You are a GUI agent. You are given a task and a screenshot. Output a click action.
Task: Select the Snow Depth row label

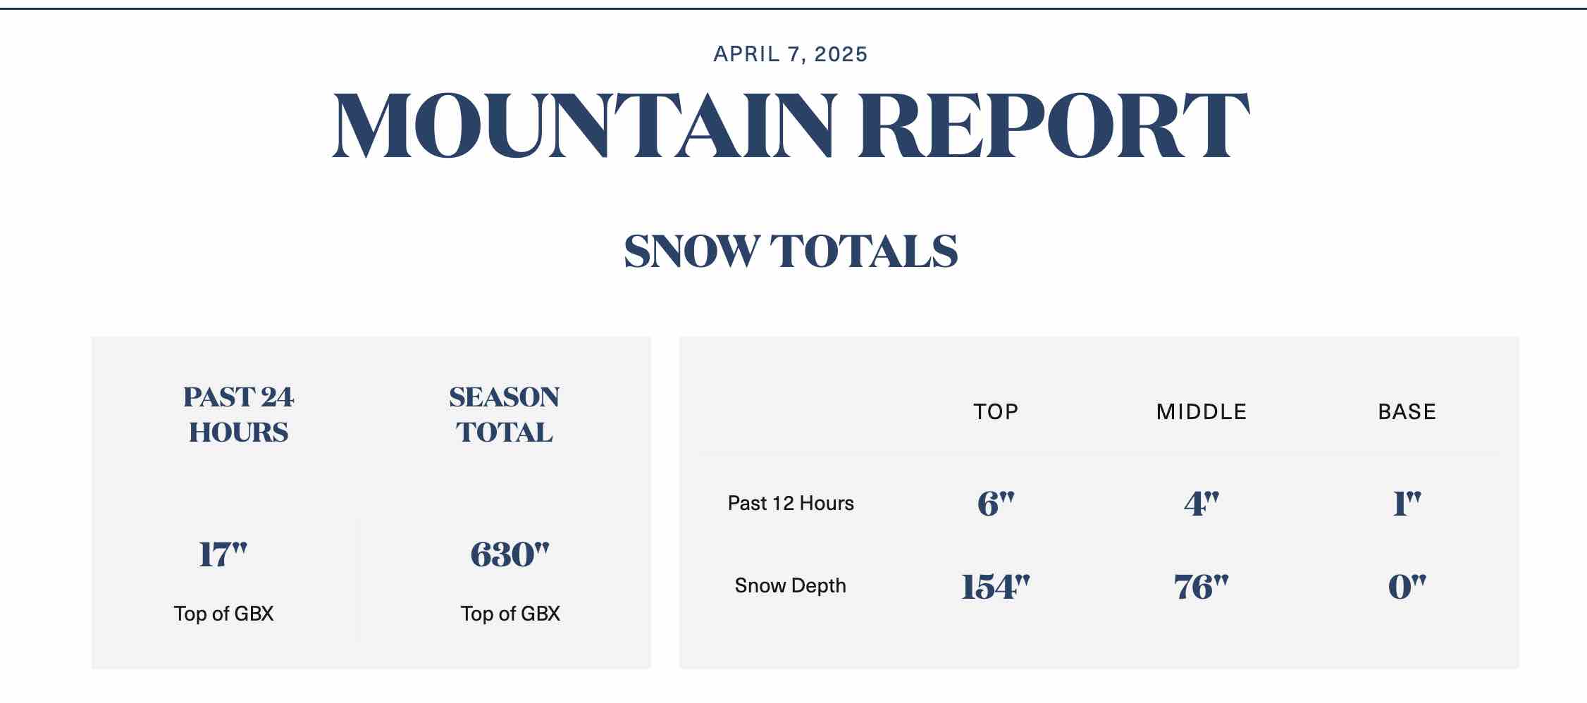[x=790, y=585]
